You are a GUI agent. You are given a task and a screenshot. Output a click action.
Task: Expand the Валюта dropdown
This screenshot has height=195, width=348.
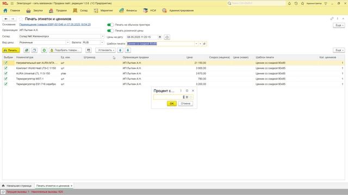pos(102,42)
